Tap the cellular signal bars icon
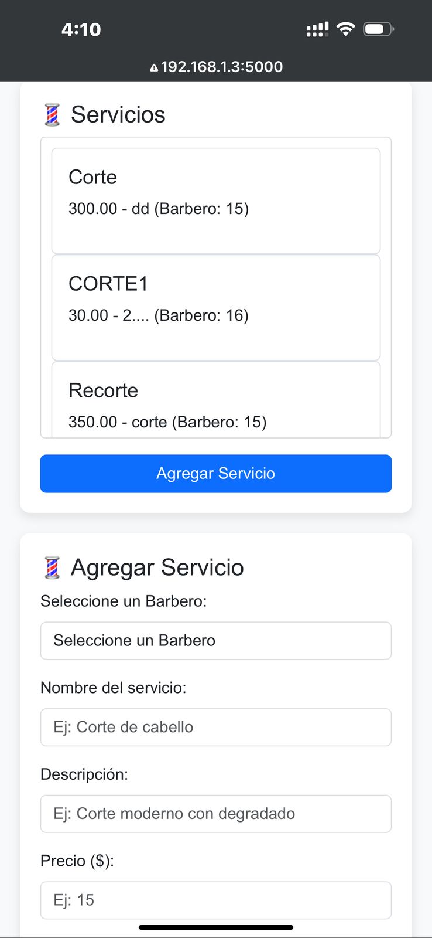Viewport: 432px width, 938px height. [317, 29]
